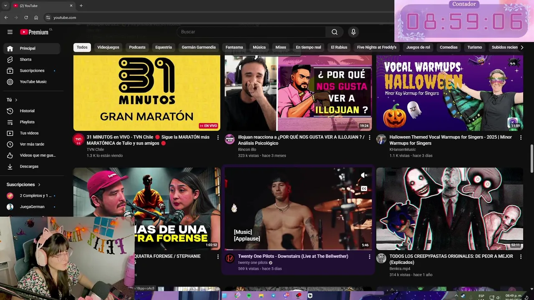
Task: Open the KHansenMusic channel name link
Action: [403, 150]
